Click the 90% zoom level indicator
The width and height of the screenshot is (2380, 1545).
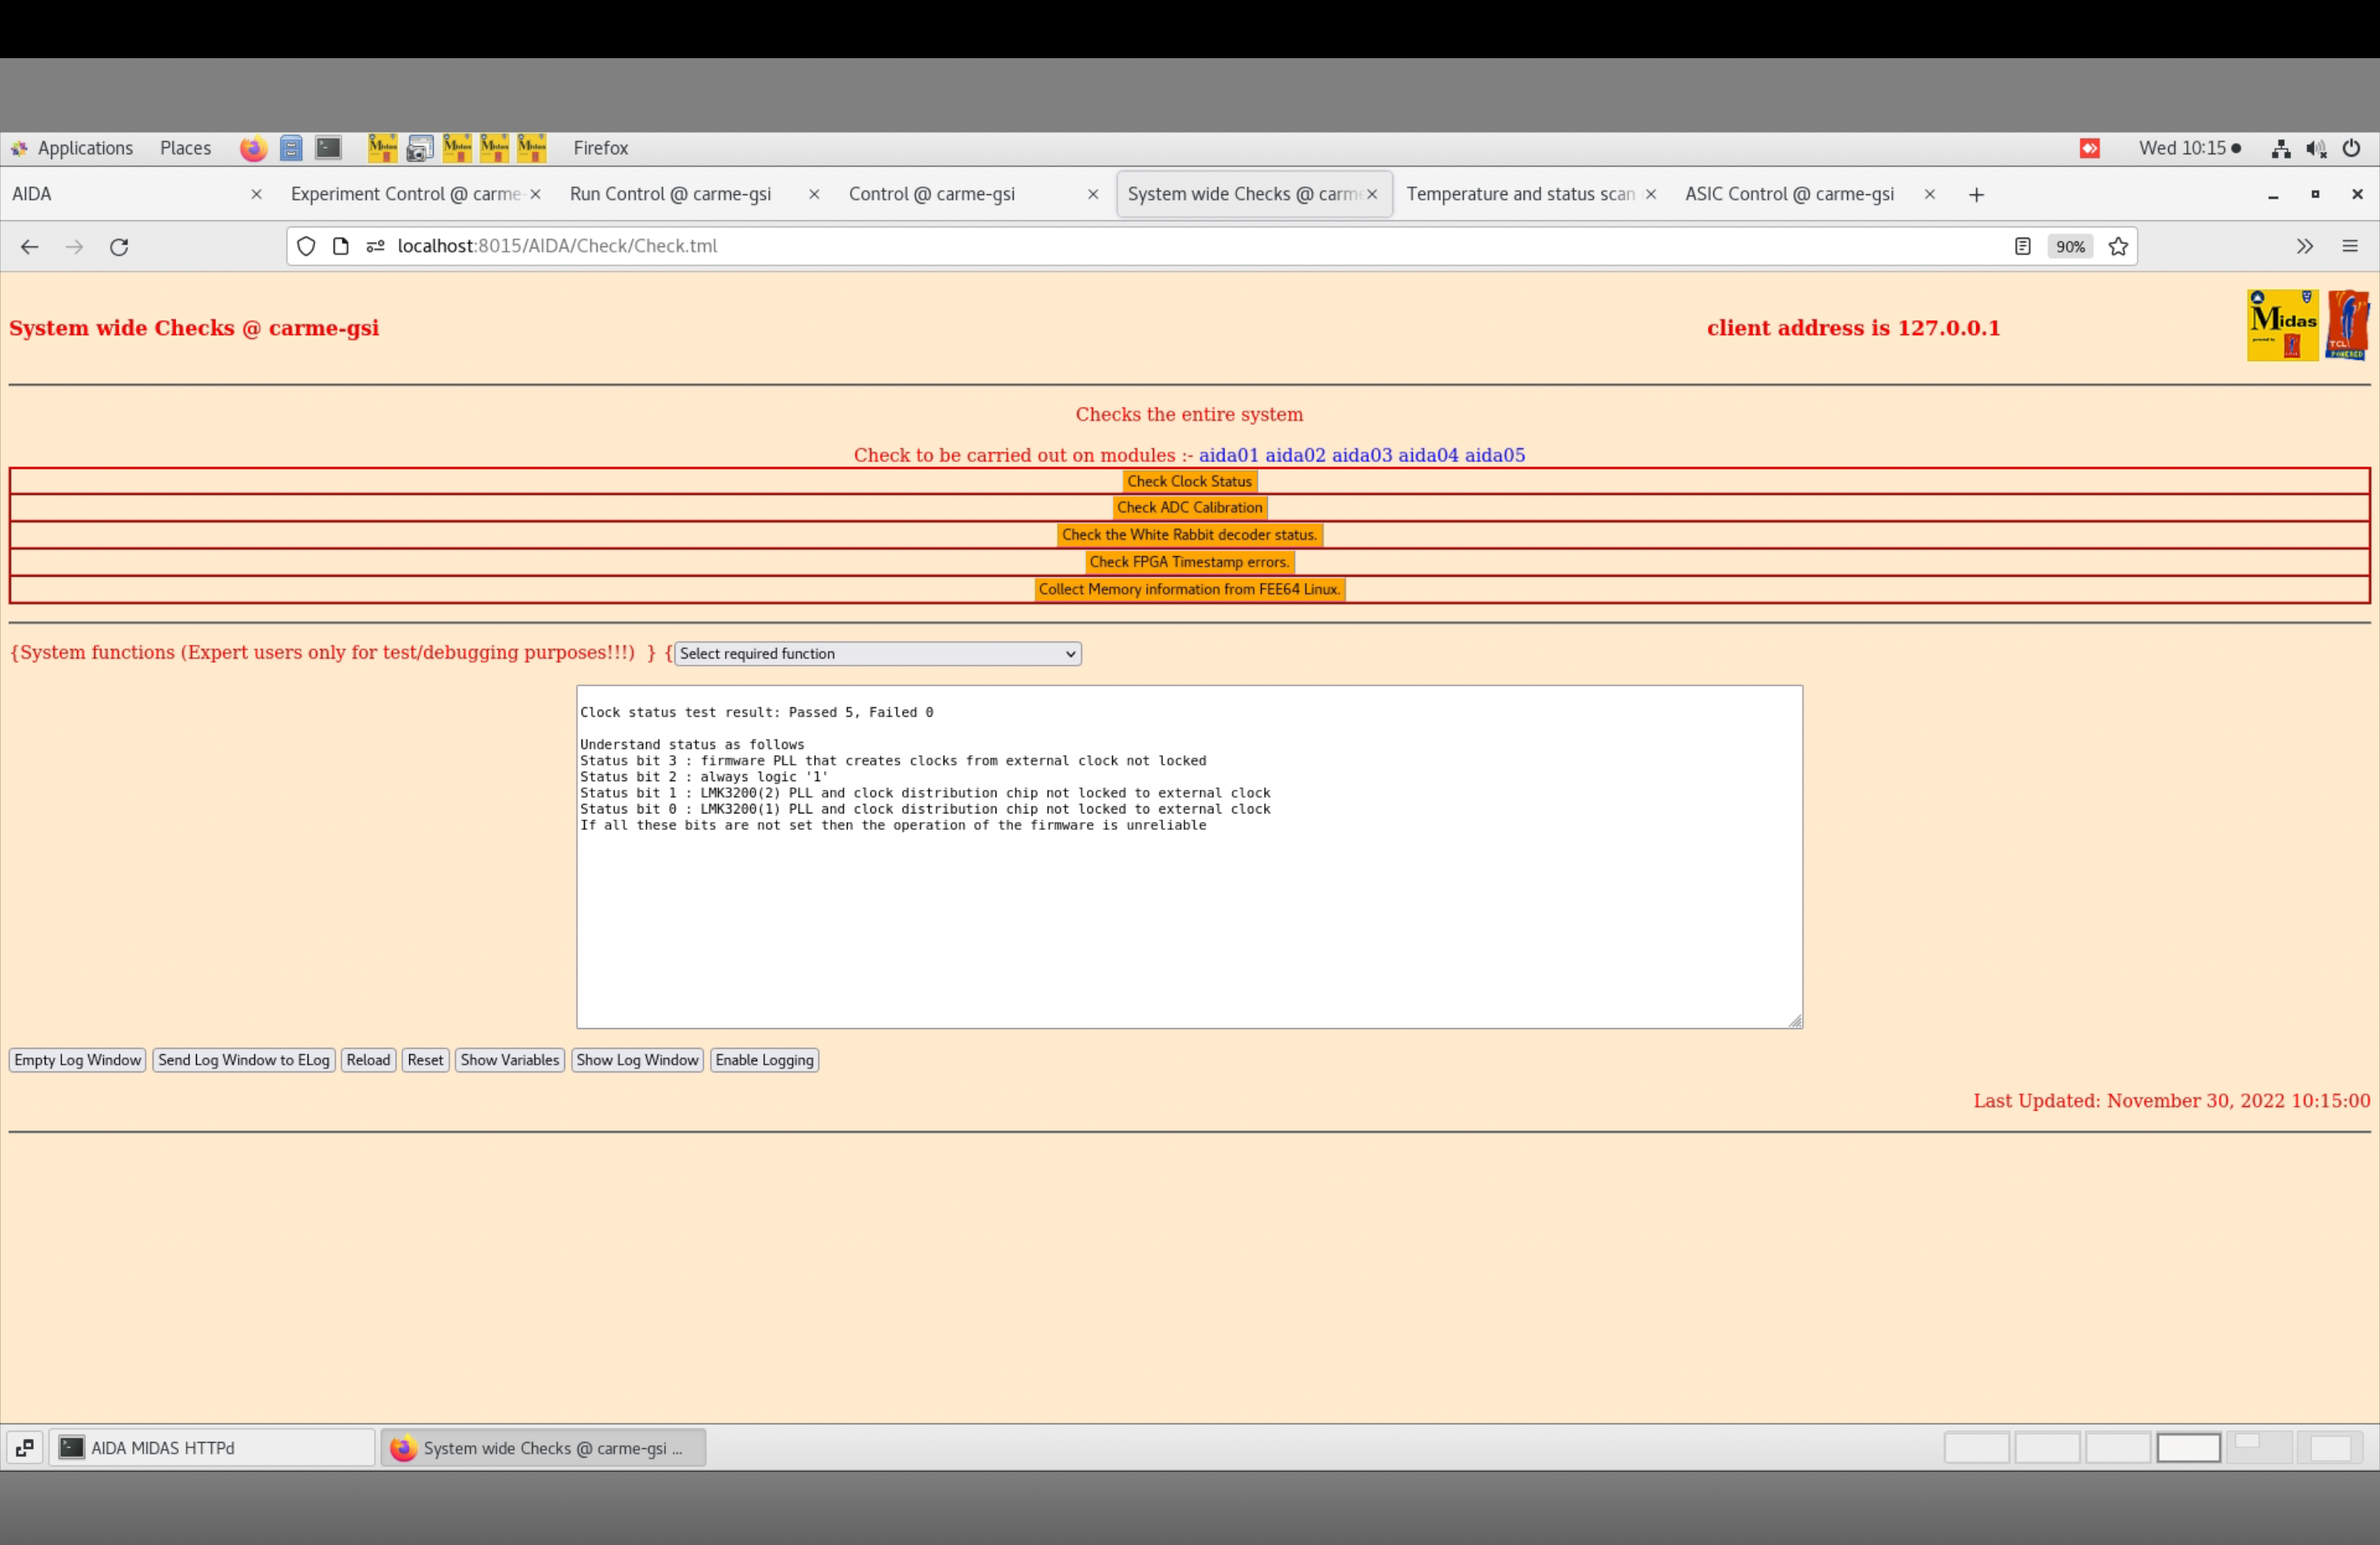tap(2070, 247)
